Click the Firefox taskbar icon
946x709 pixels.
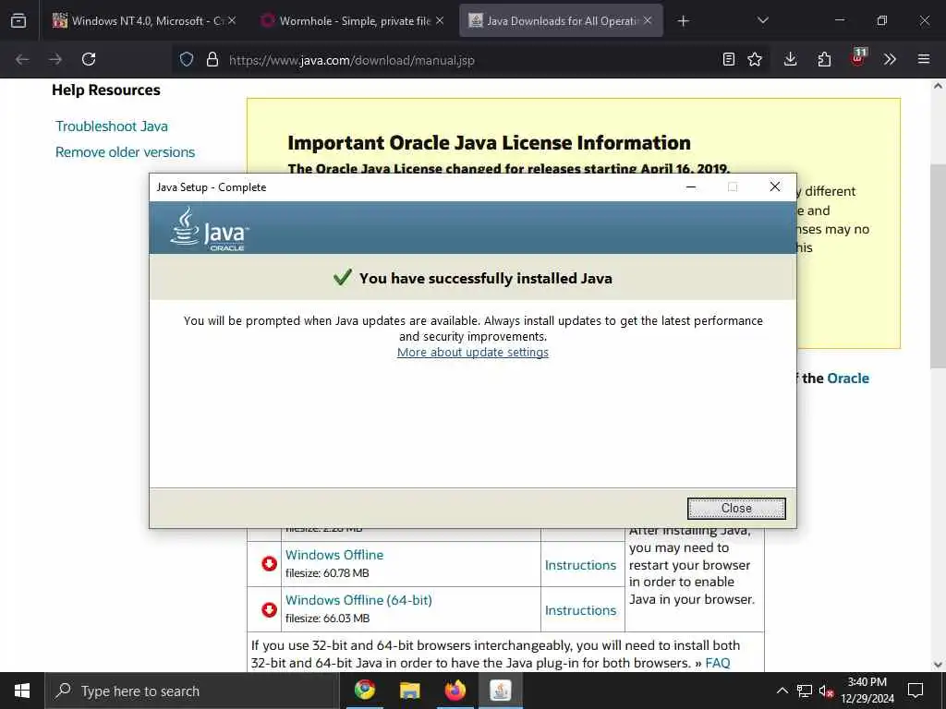coord(455,690)
